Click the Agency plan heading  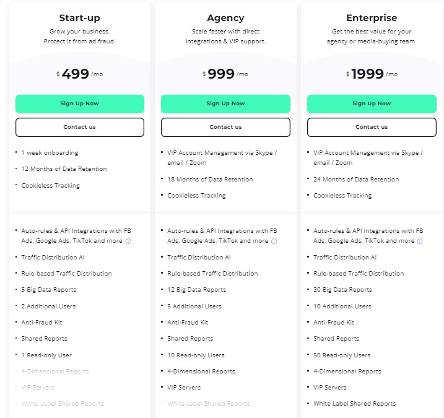[x=225, y=18]
